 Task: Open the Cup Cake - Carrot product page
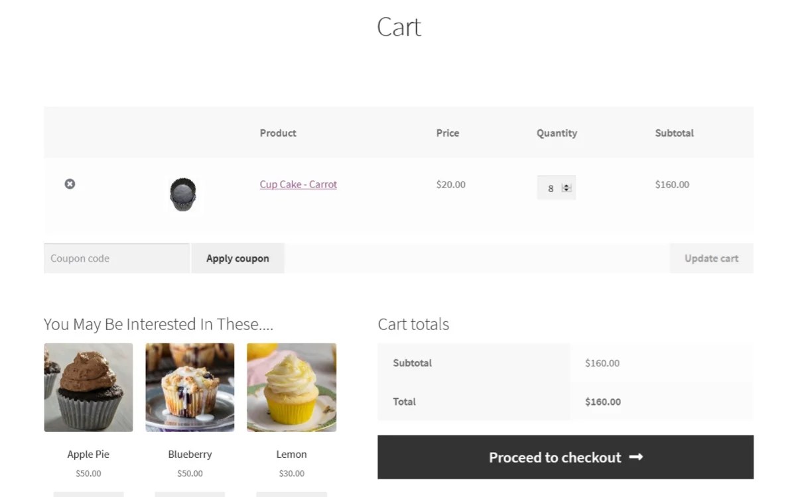(298, 184)
